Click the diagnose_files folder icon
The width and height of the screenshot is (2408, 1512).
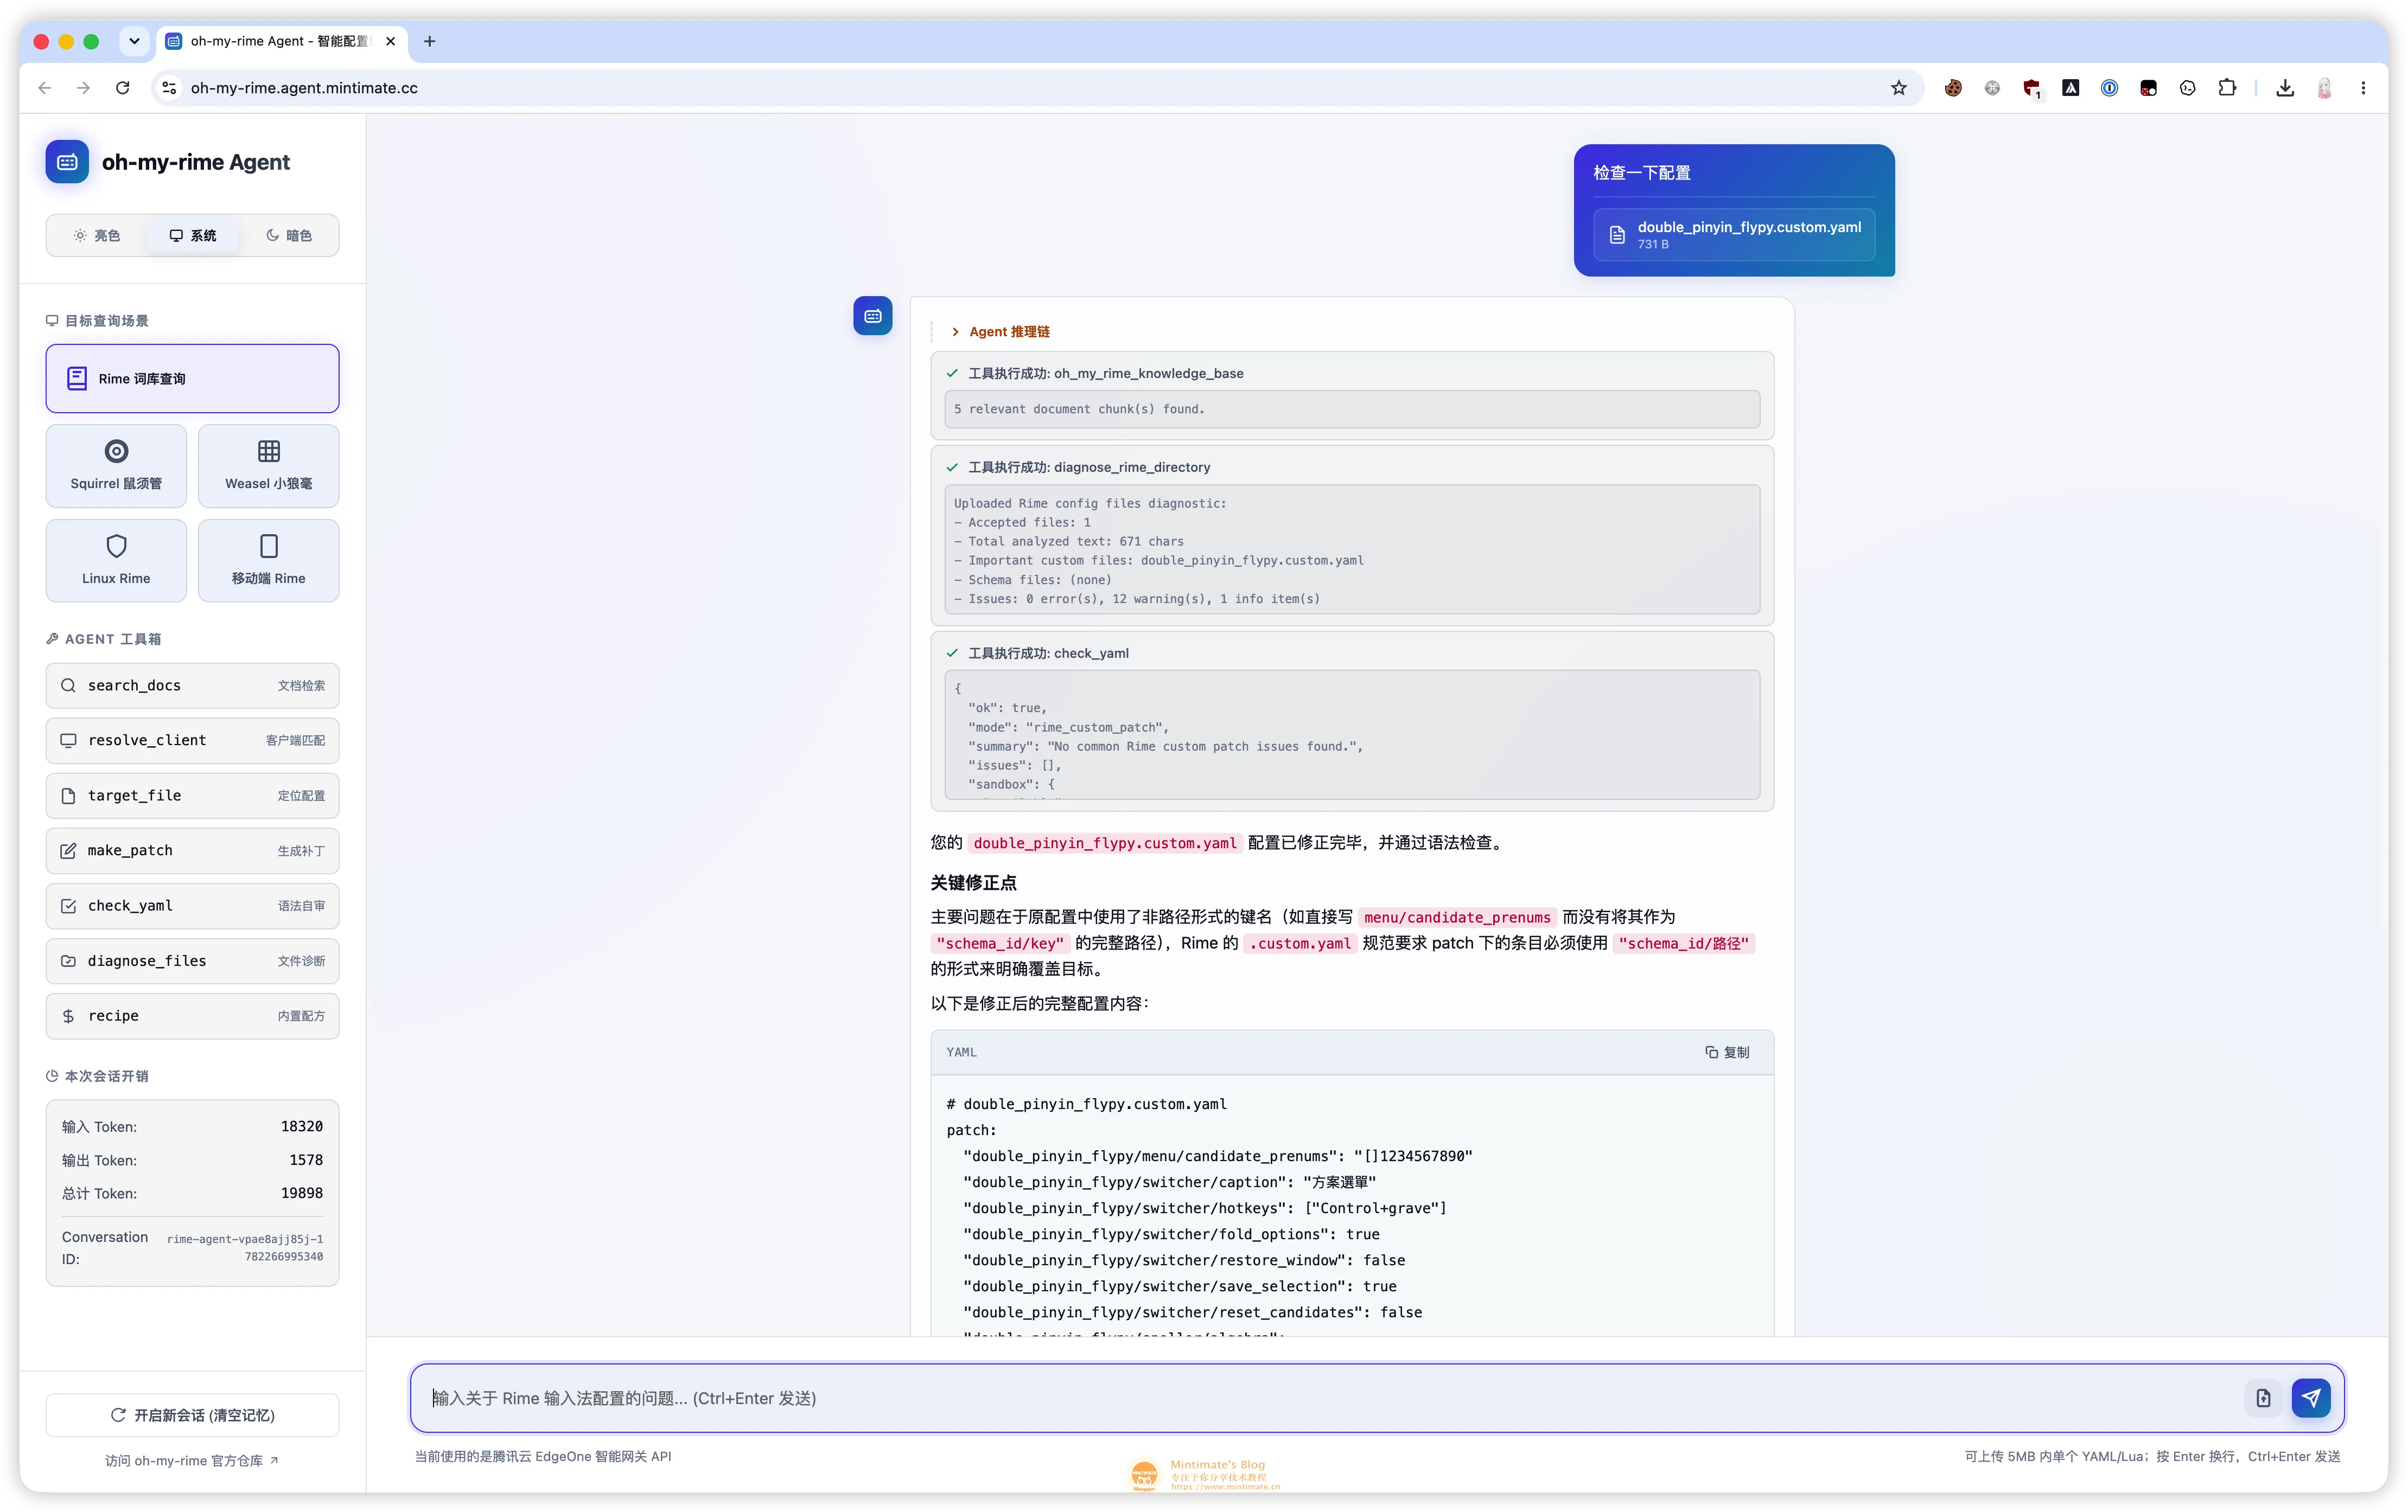[x=68, y=960]
